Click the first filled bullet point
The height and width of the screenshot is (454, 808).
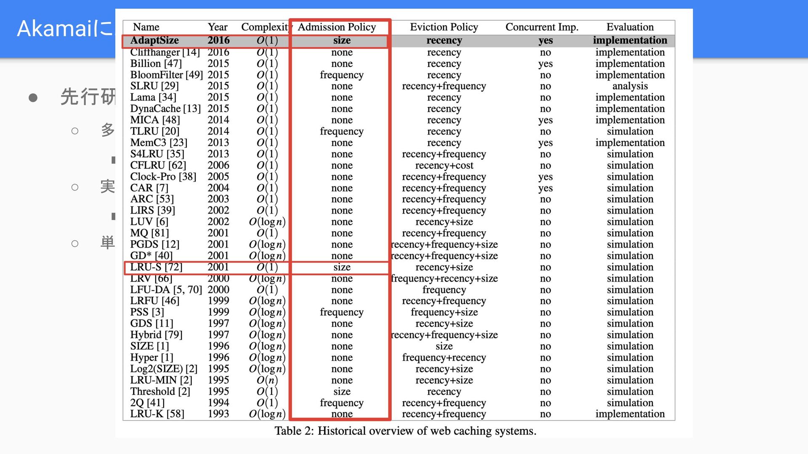(x=33, y=98)
